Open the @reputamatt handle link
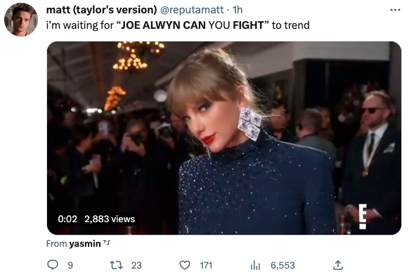The width and height of the screenshot is (409, 277). point(192,10)
